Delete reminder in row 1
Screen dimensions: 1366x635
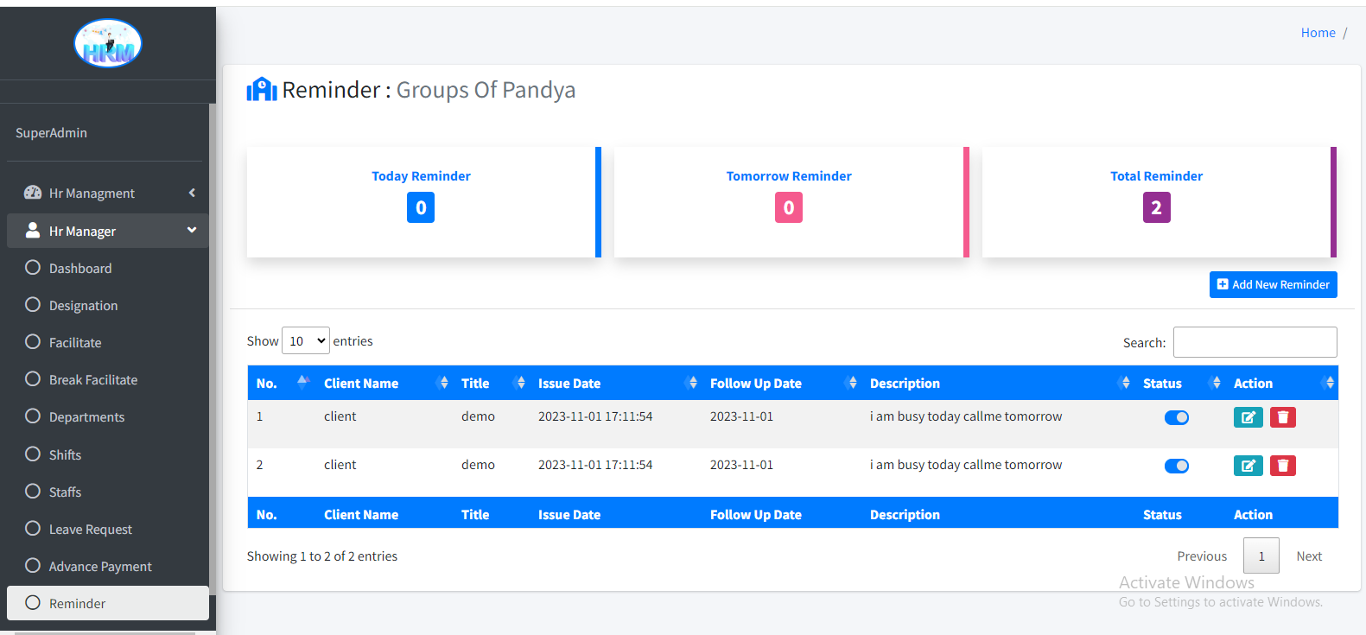(x=1283, y=417)
